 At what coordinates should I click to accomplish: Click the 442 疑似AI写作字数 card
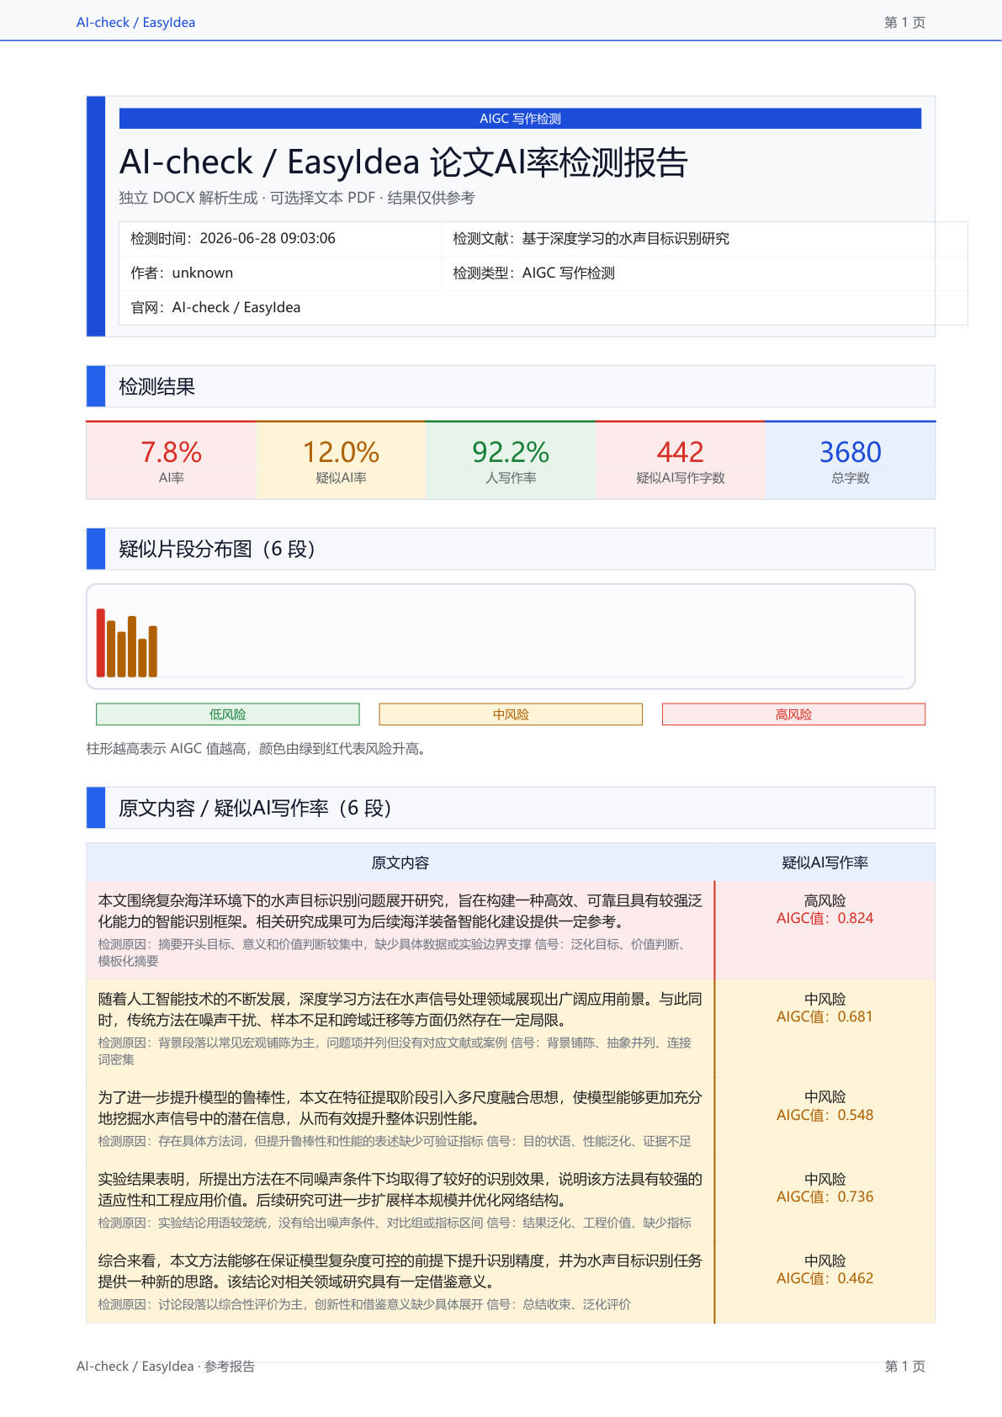pos(681,460)
